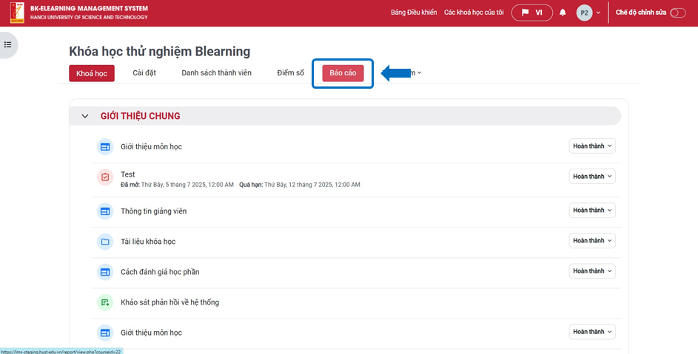Click the Khóa học thử nghiệm Blearning heading
This screenshot has height=354, width=698.
point(159,52)
